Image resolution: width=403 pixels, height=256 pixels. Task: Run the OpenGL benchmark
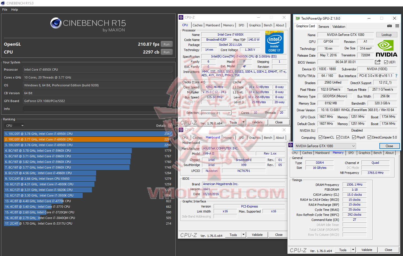click(166, 44)
